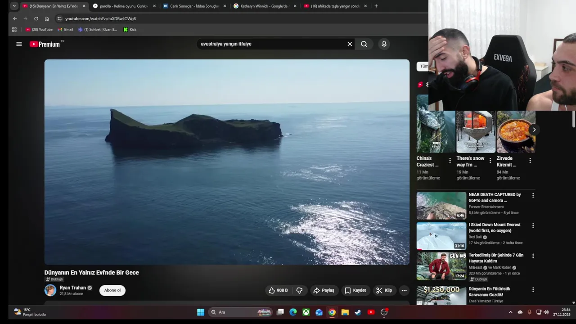Click the magnifier search button

[x=364, y=44]
